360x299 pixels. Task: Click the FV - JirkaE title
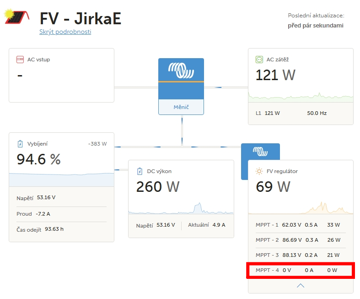[x=81, y=18]
